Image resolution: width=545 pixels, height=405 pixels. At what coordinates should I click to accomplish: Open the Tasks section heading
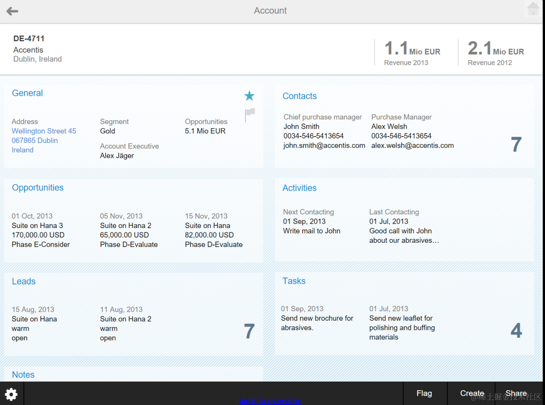(x=294, y=281)
